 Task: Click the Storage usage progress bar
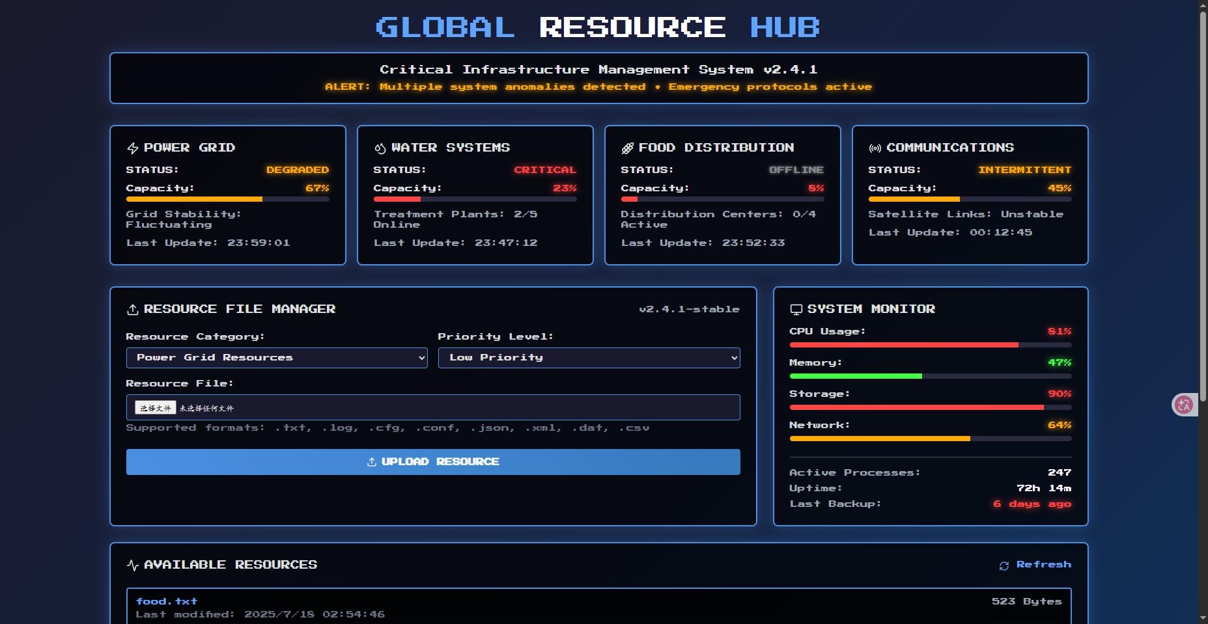(930, 407)
